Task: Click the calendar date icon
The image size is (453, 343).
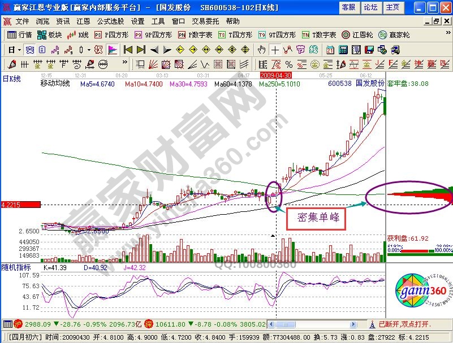Action: [x=330, y=50]
